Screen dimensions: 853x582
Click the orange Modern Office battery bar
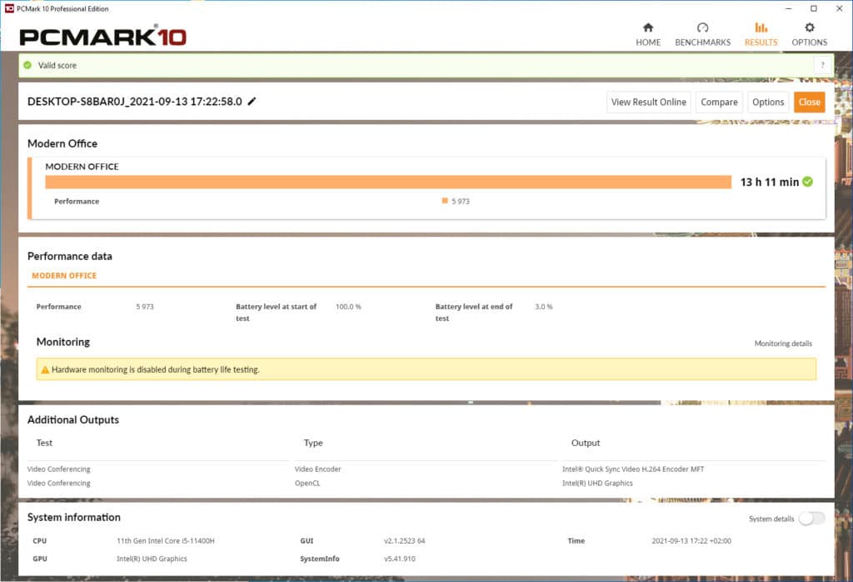pyautogui.click(x=388, y=182)
